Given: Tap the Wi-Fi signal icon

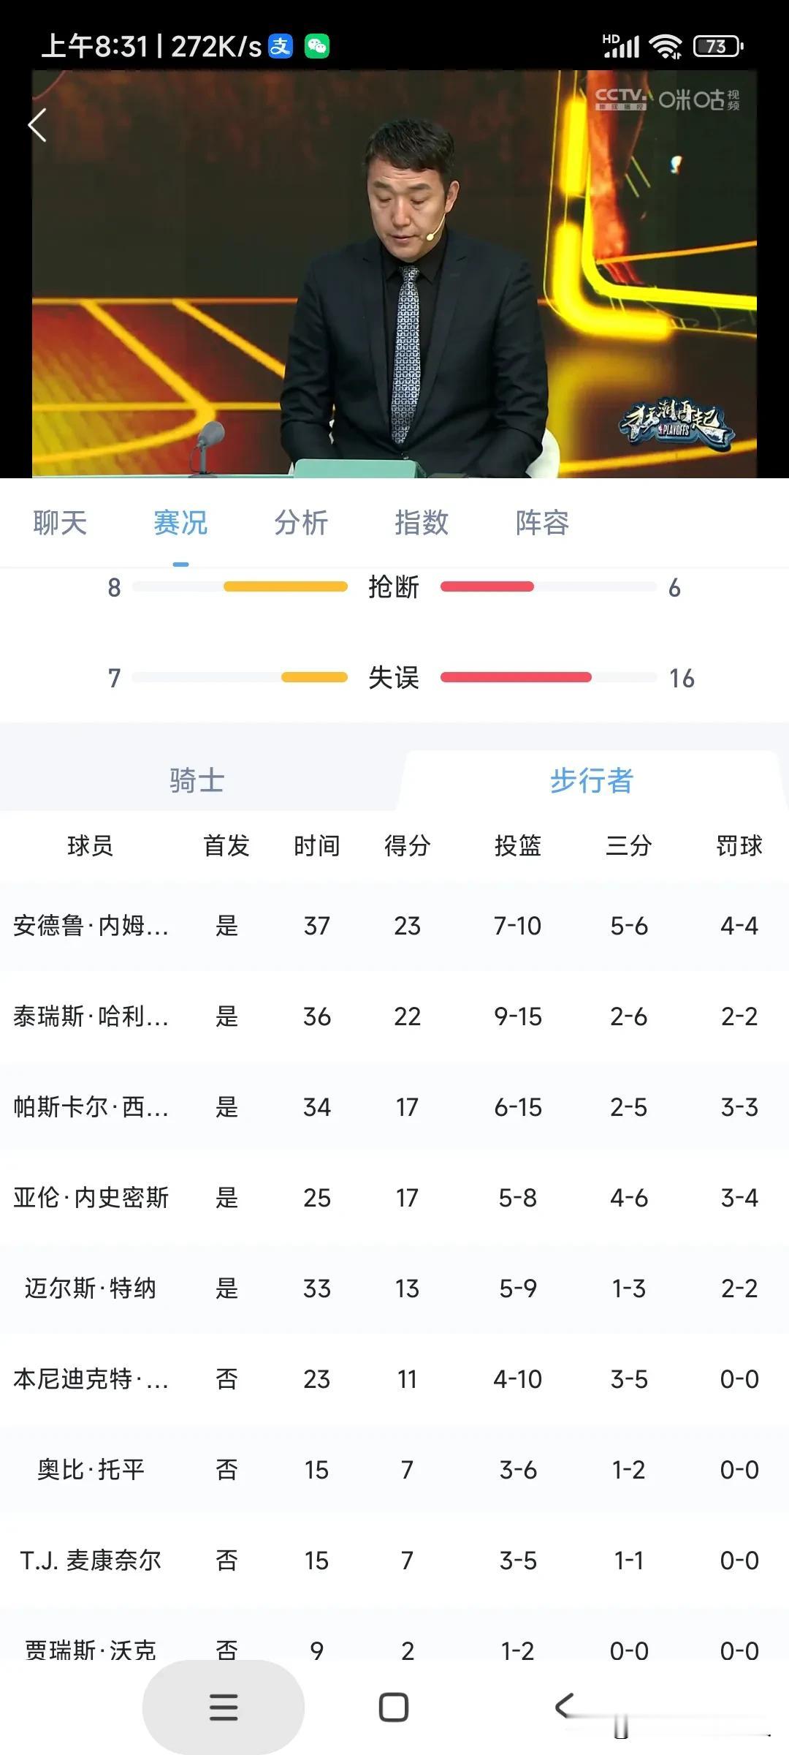Looking at the screenshot, I should pos(666,47).
